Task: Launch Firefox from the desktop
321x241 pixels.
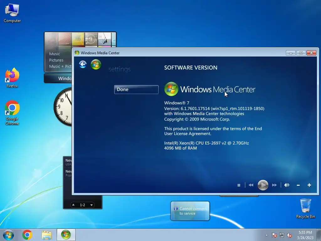Action: point(12,78)
